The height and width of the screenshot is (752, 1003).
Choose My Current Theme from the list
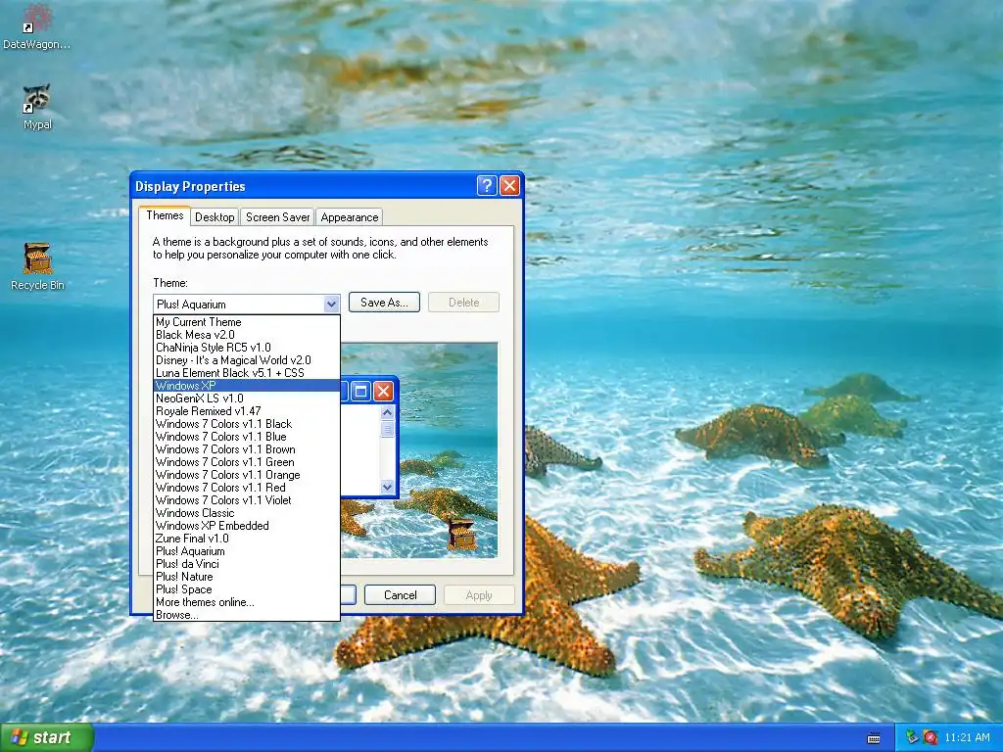(246, 322)
